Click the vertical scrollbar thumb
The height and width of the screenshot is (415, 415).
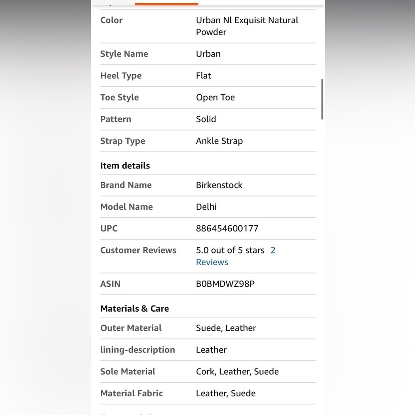coord(322,99)
